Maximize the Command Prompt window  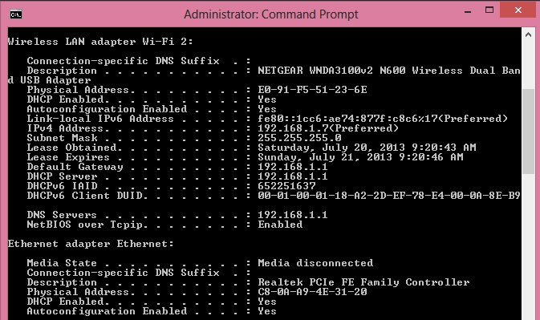point(489,10)
